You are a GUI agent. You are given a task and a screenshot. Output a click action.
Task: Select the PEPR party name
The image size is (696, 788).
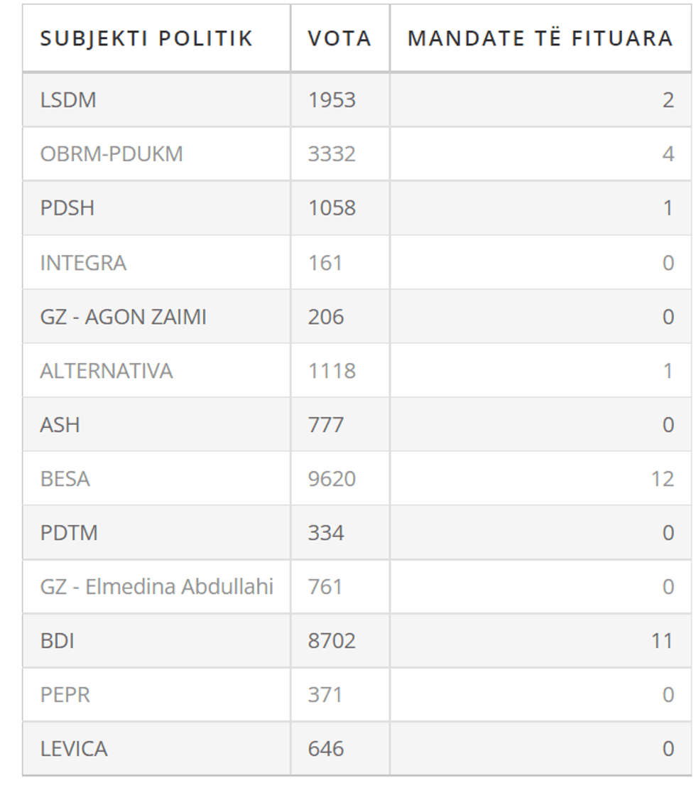click(x=65, y=695)
